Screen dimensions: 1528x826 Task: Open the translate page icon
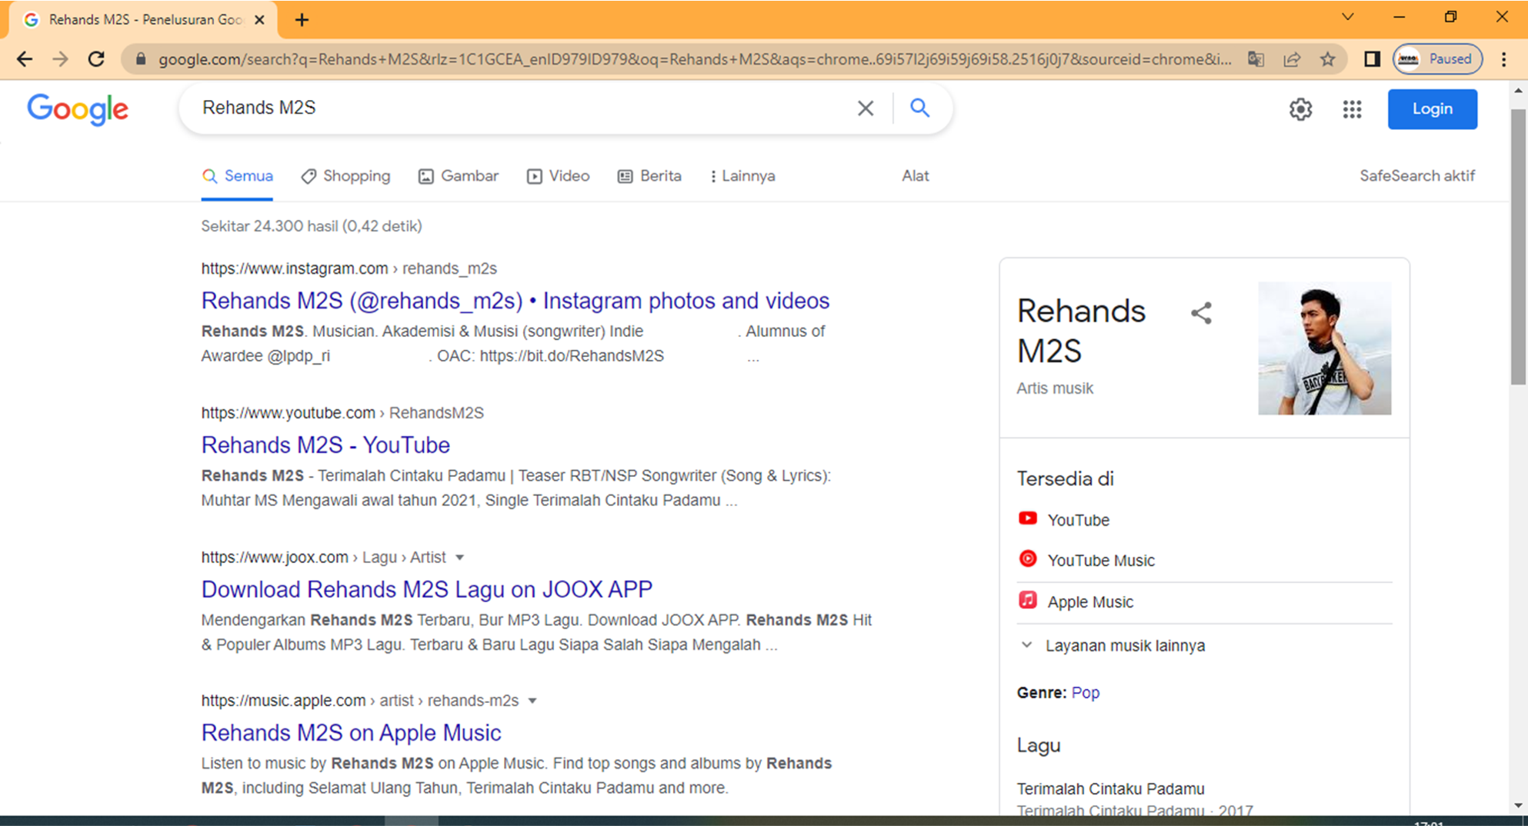(x=1256, y=59)
